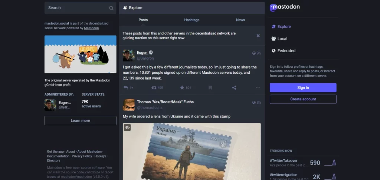Open Documentation footer link
This screenshot has height=180, width=380.
tap(58, 156)
